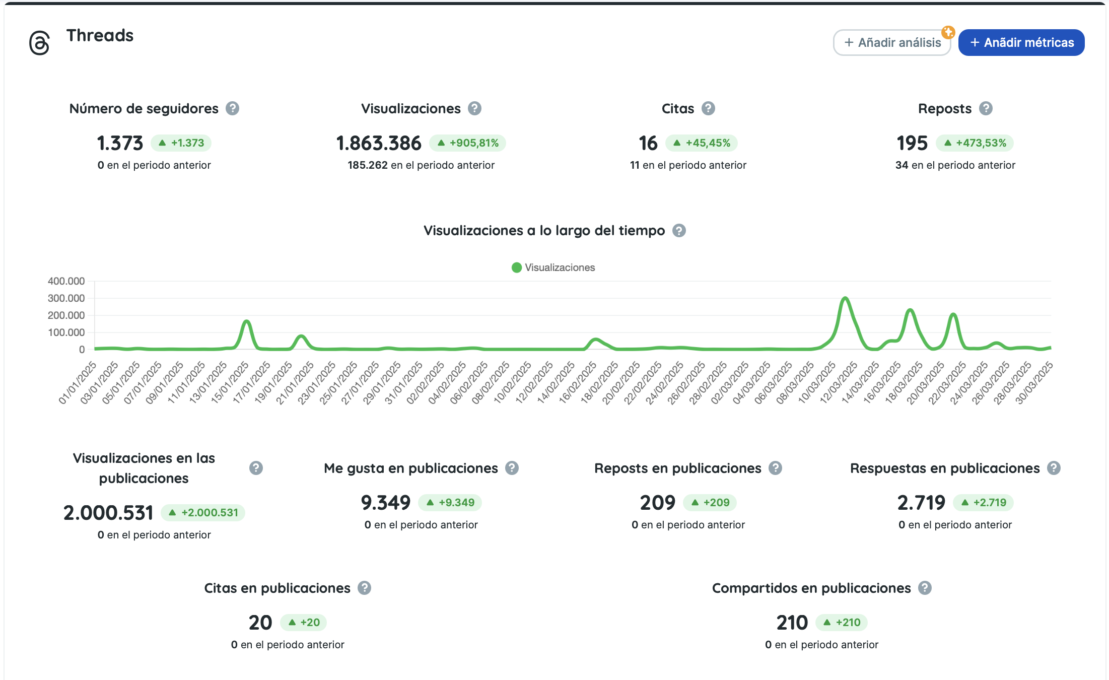Click the Threads logo icon

pyautogui.click(x=39, y=43)
